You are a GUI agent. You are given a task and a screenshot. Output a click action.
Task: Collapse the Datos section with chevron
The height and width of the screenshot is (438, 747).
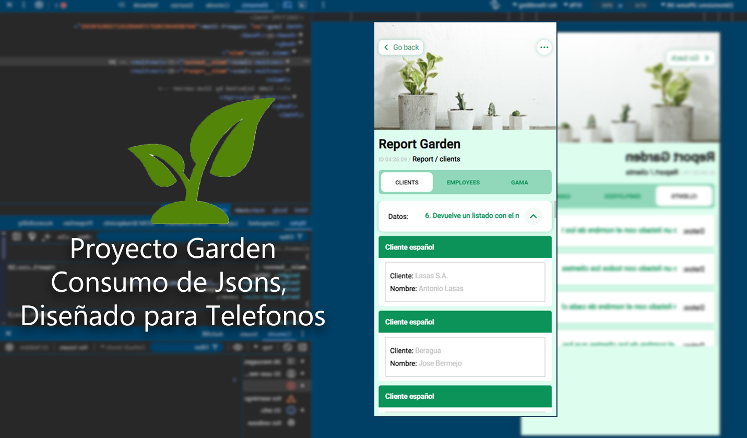(x=533, y=216)
